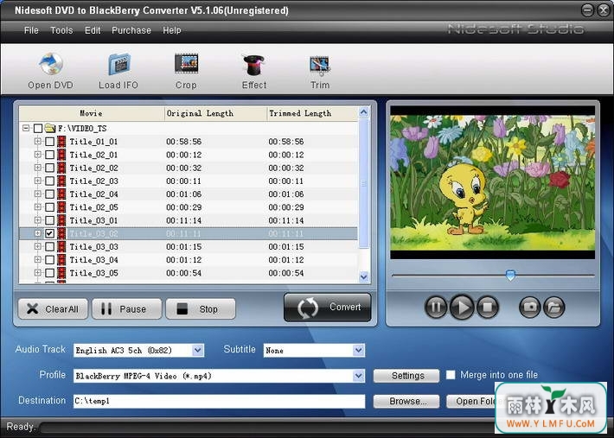Take a snapshot with the camera icon
Viewport: 614px width, 438px height.
530,307
